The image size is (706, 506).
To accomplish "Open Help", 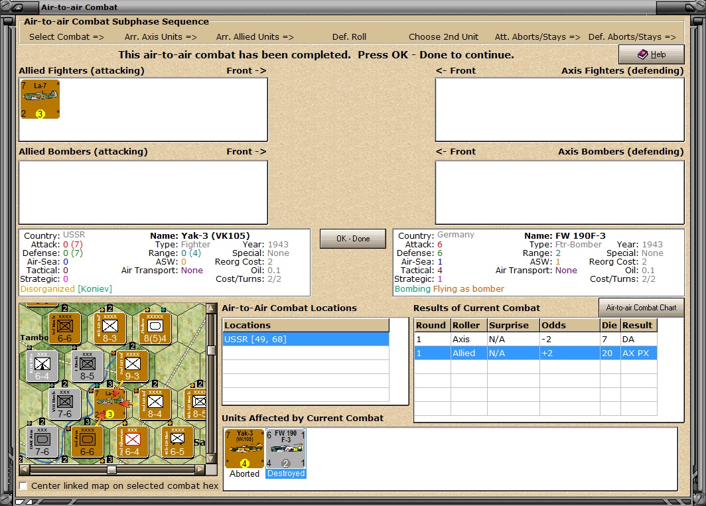I will (x=651, y=54).
